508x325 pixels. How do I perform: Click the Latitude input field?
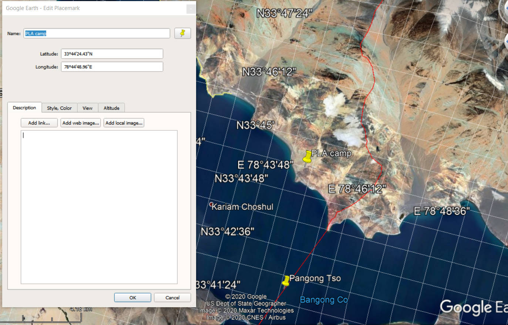pos(112,54)
